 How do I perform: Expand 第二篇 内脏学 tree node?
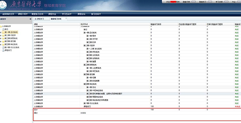(x=1, y=36)
